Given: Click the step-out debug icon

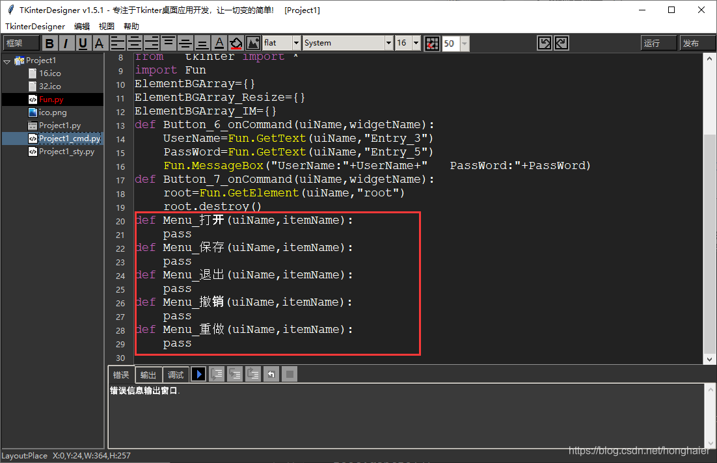Looking at the screenshot, I should pyautogui.click(x=253, y=375).
